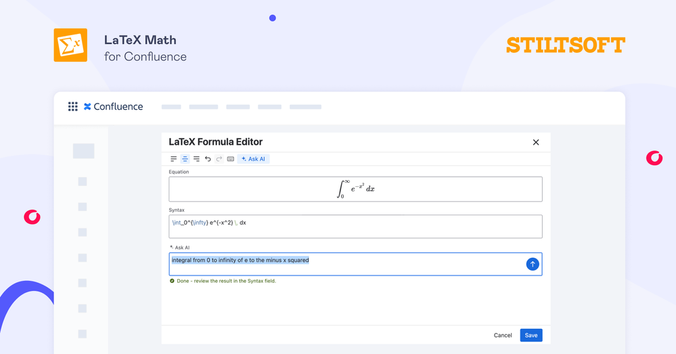Open the virtual math keyboard icon

tap(231, 159)
